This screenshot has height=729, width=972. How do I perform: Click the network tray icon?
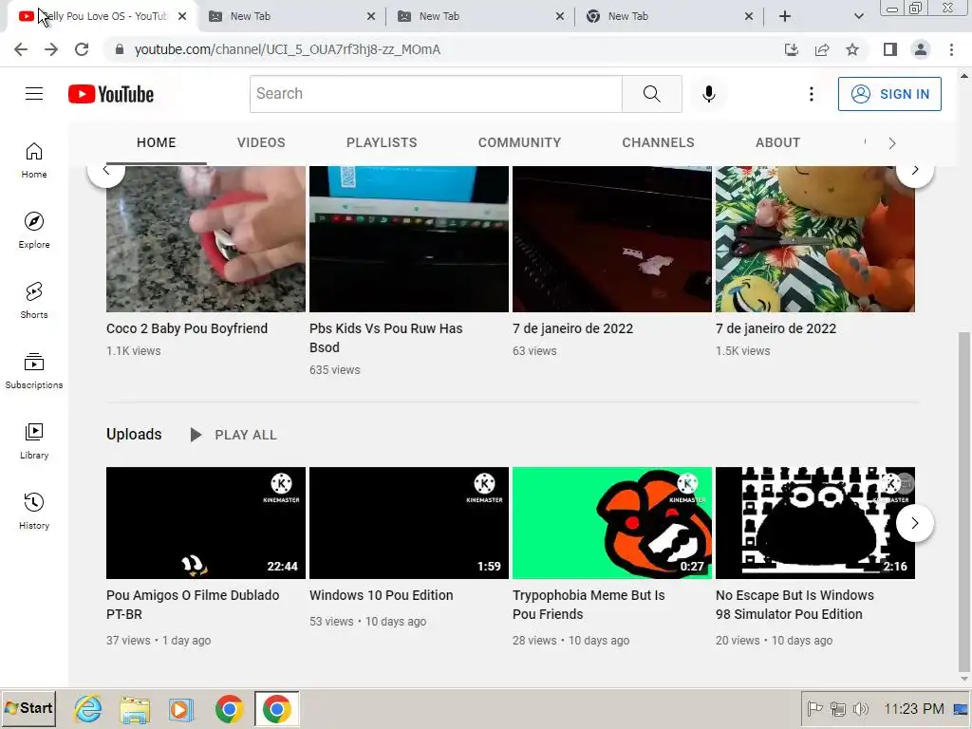(838, 708)
